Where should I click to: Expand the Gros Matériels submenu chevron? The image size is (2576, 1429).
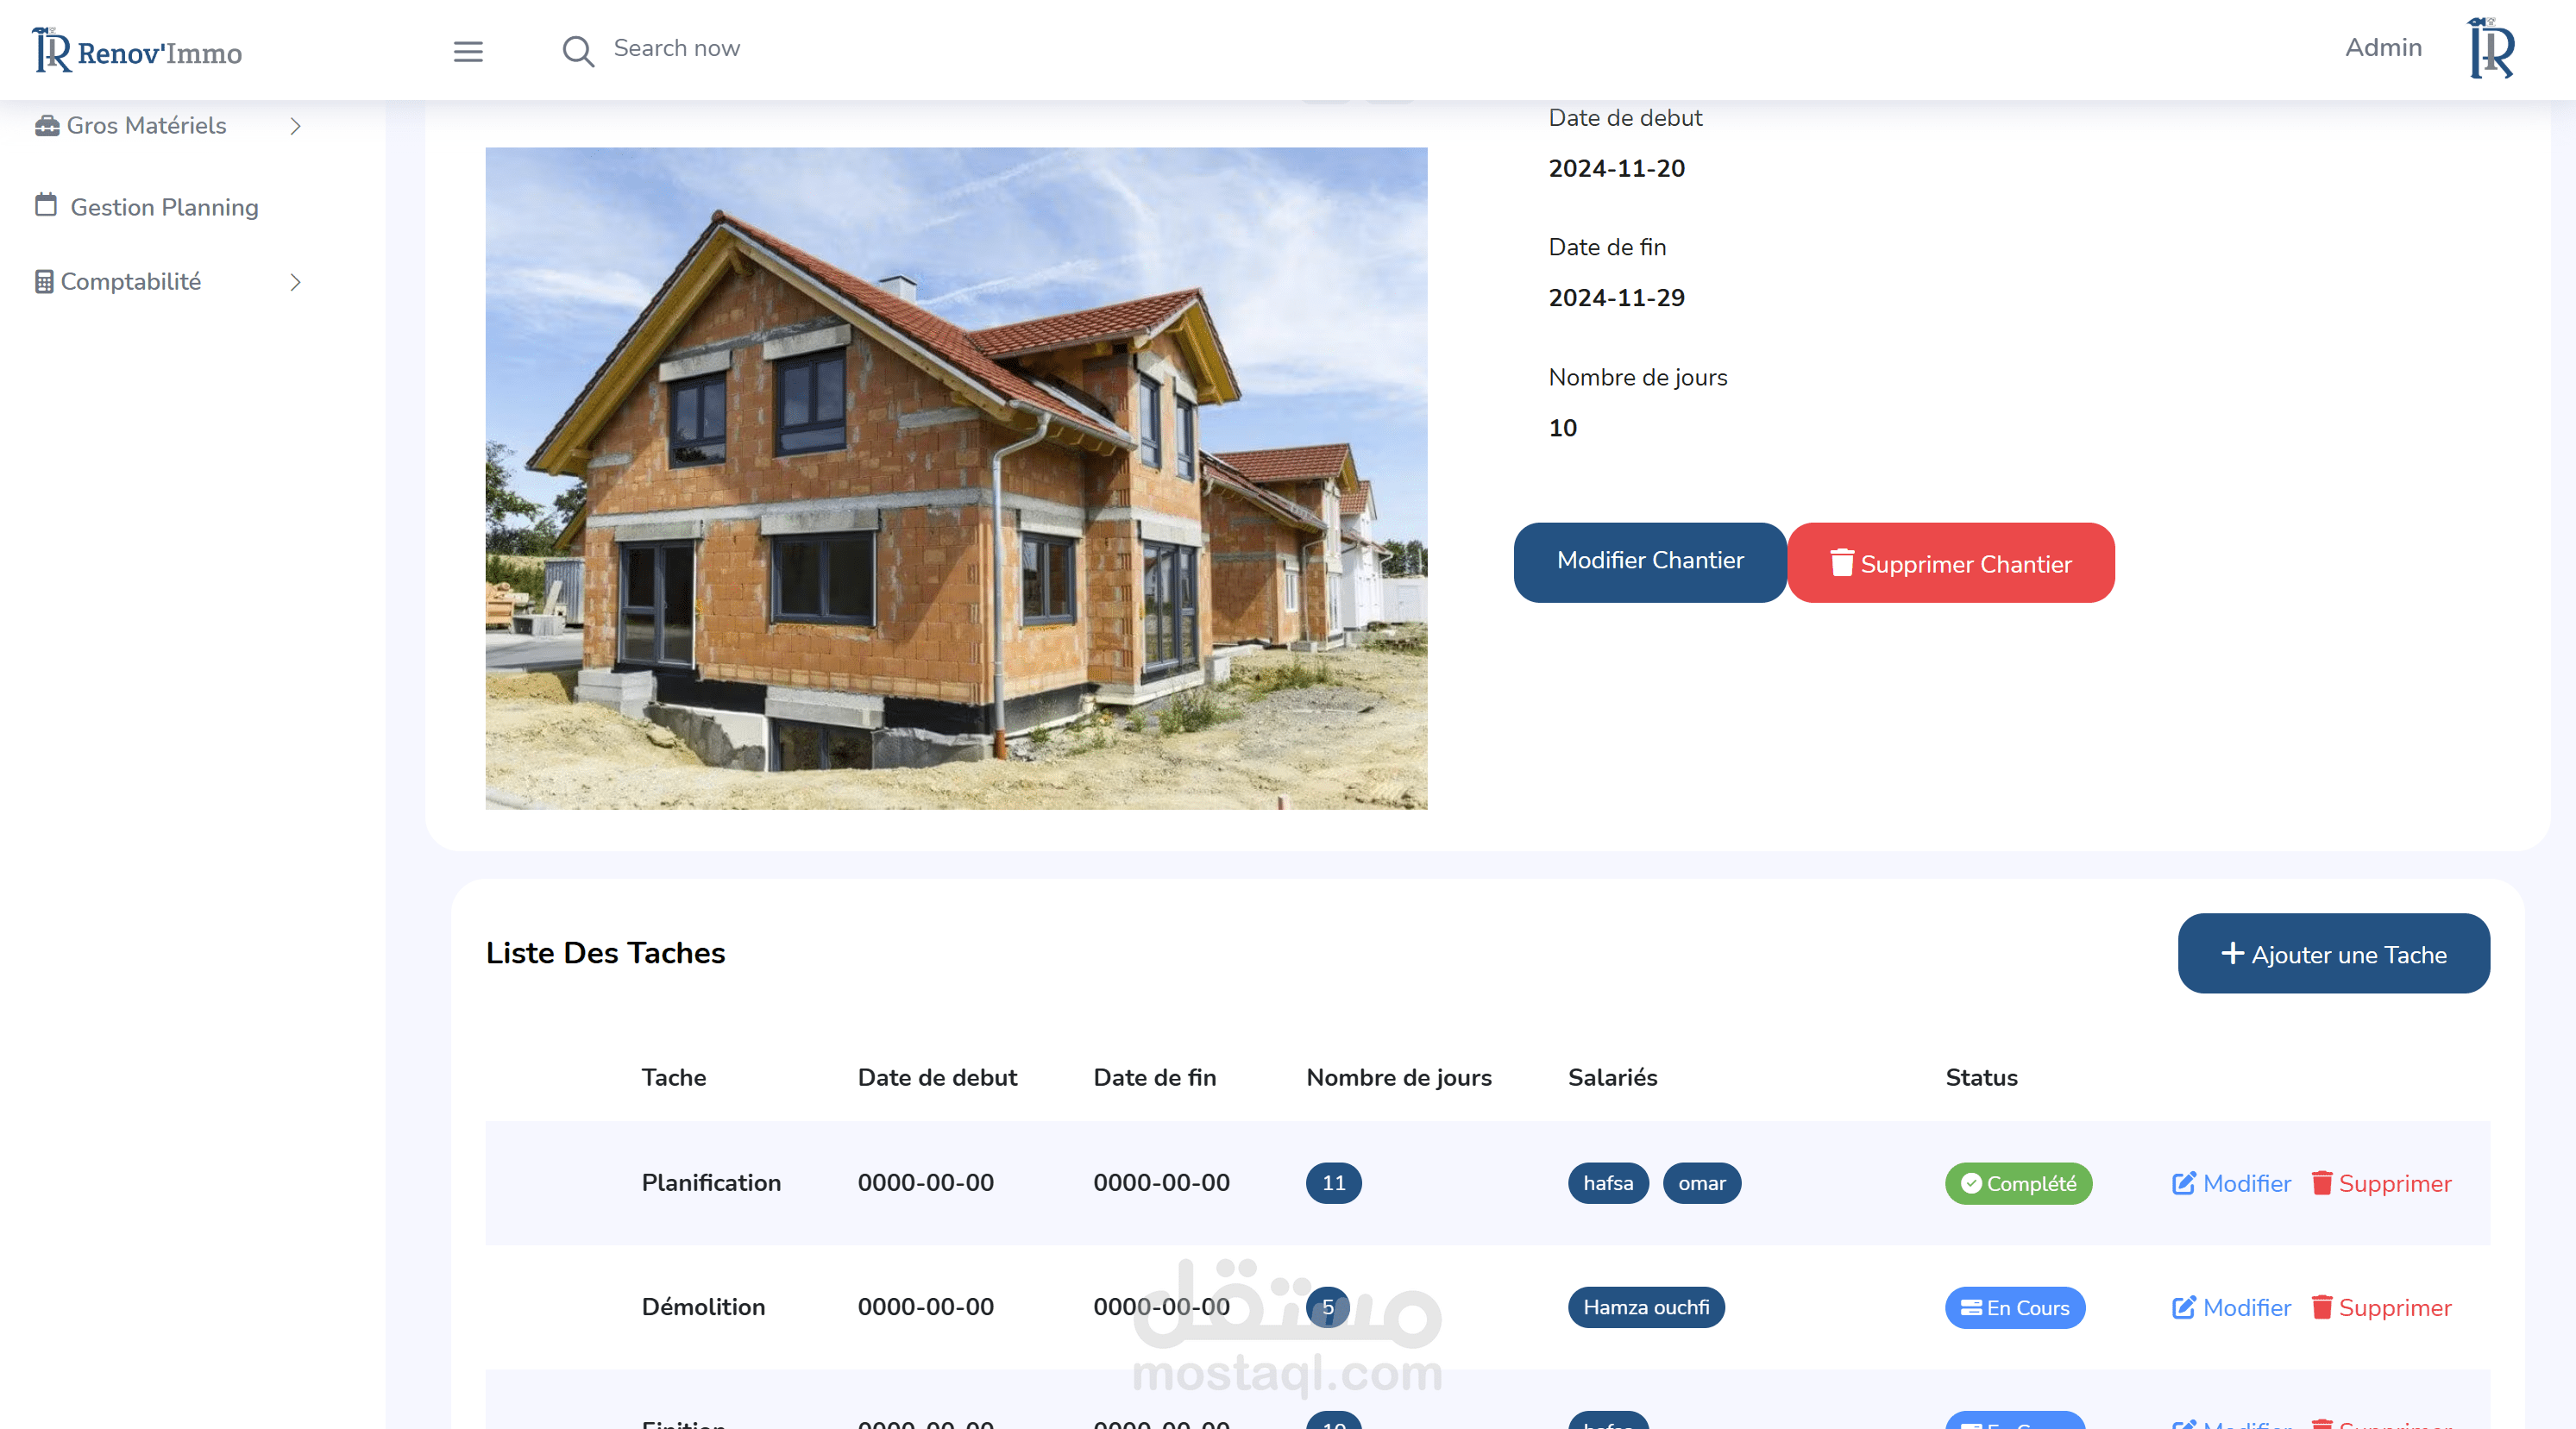tap(295, 126)
